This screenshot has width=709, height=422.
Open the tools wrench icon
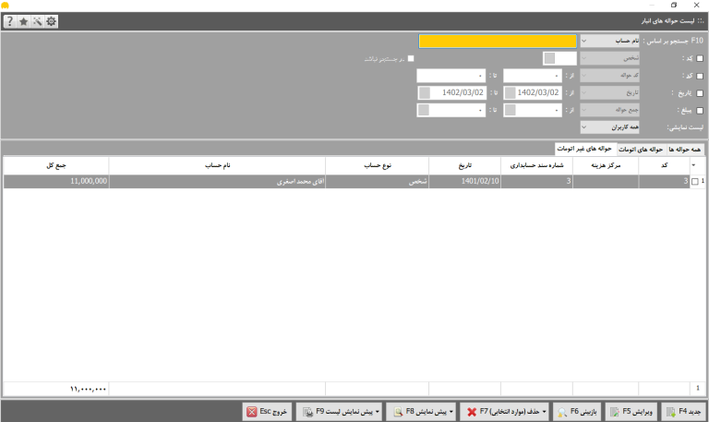coord(37,21)
